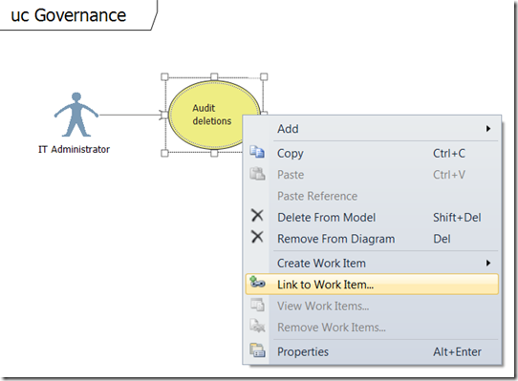Open Create Work Item menu entry
Screen dimensions: 518x381
pos(372,264)
